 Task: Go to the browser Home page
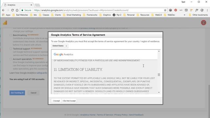[17, 10]
